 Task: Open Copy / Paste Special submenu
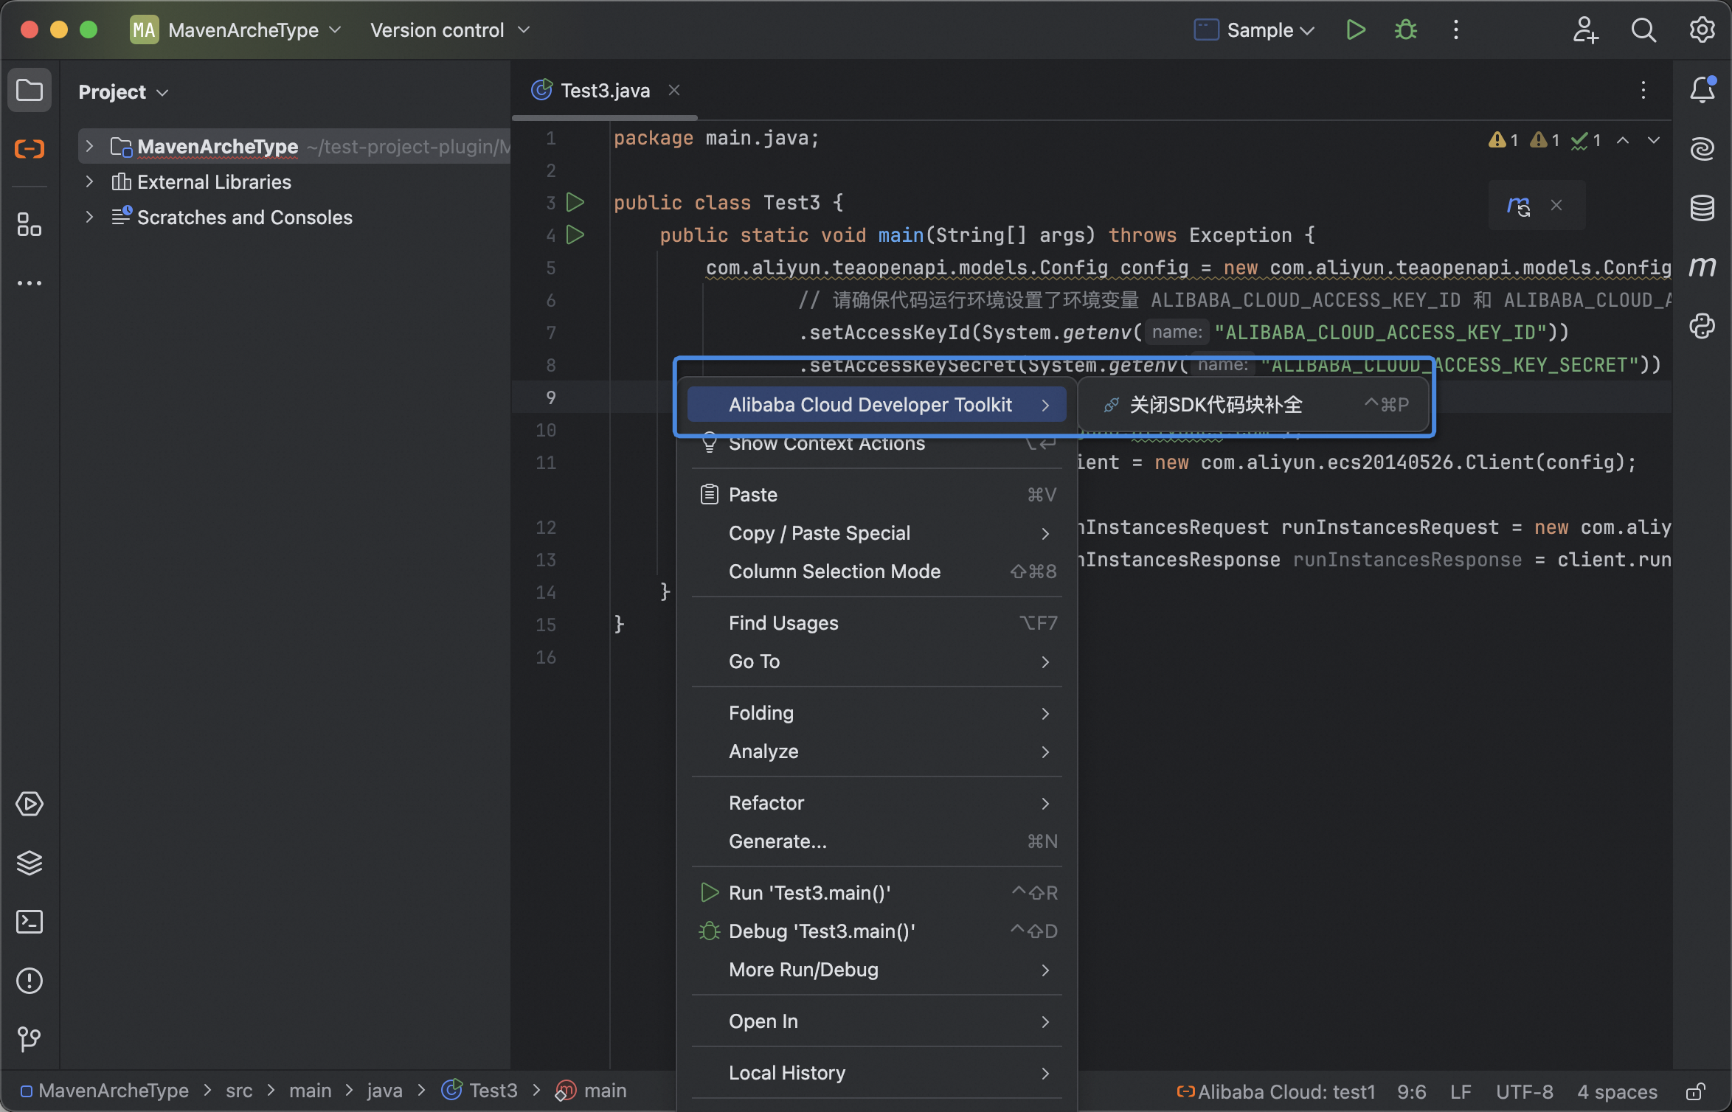click(876, 533)
